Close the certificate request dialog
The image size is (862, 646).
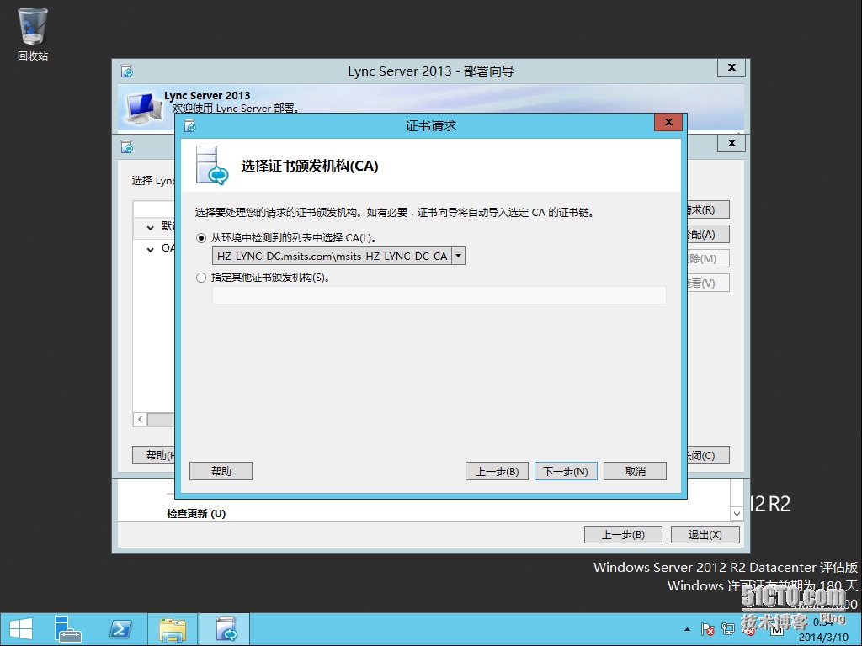pos(668,122)
